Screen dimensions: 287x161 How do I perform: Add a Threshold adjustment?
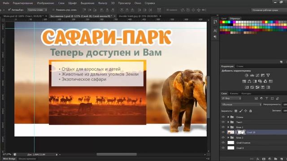257,87
